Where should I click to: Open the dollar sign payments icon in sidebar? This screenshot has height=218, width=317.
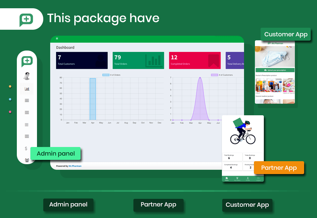click(26, 148)
